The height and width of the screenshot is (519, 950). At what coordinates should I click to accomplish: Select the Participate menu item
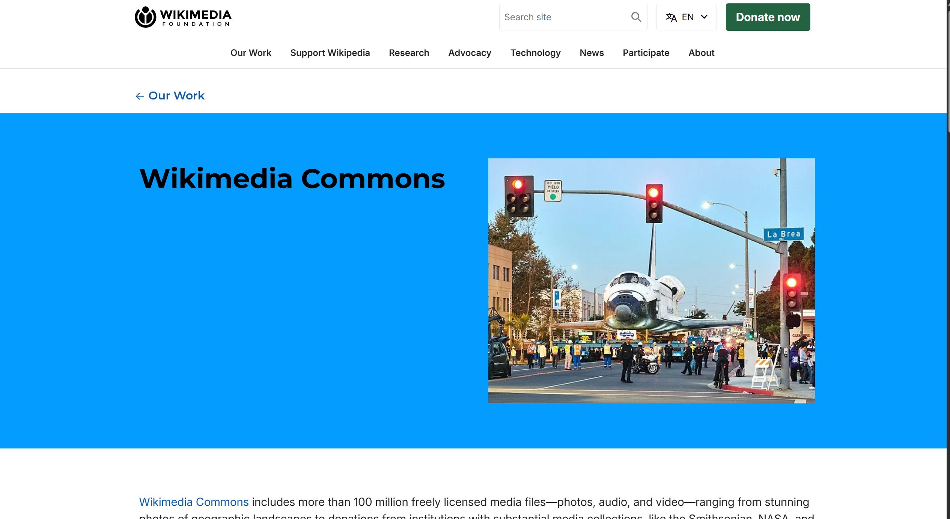pos(646,53)
